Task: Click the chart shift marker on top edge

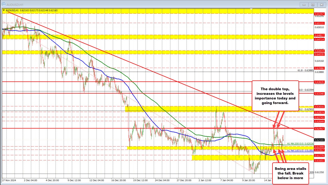Action: pyautogui.click(x=252, y=9)
